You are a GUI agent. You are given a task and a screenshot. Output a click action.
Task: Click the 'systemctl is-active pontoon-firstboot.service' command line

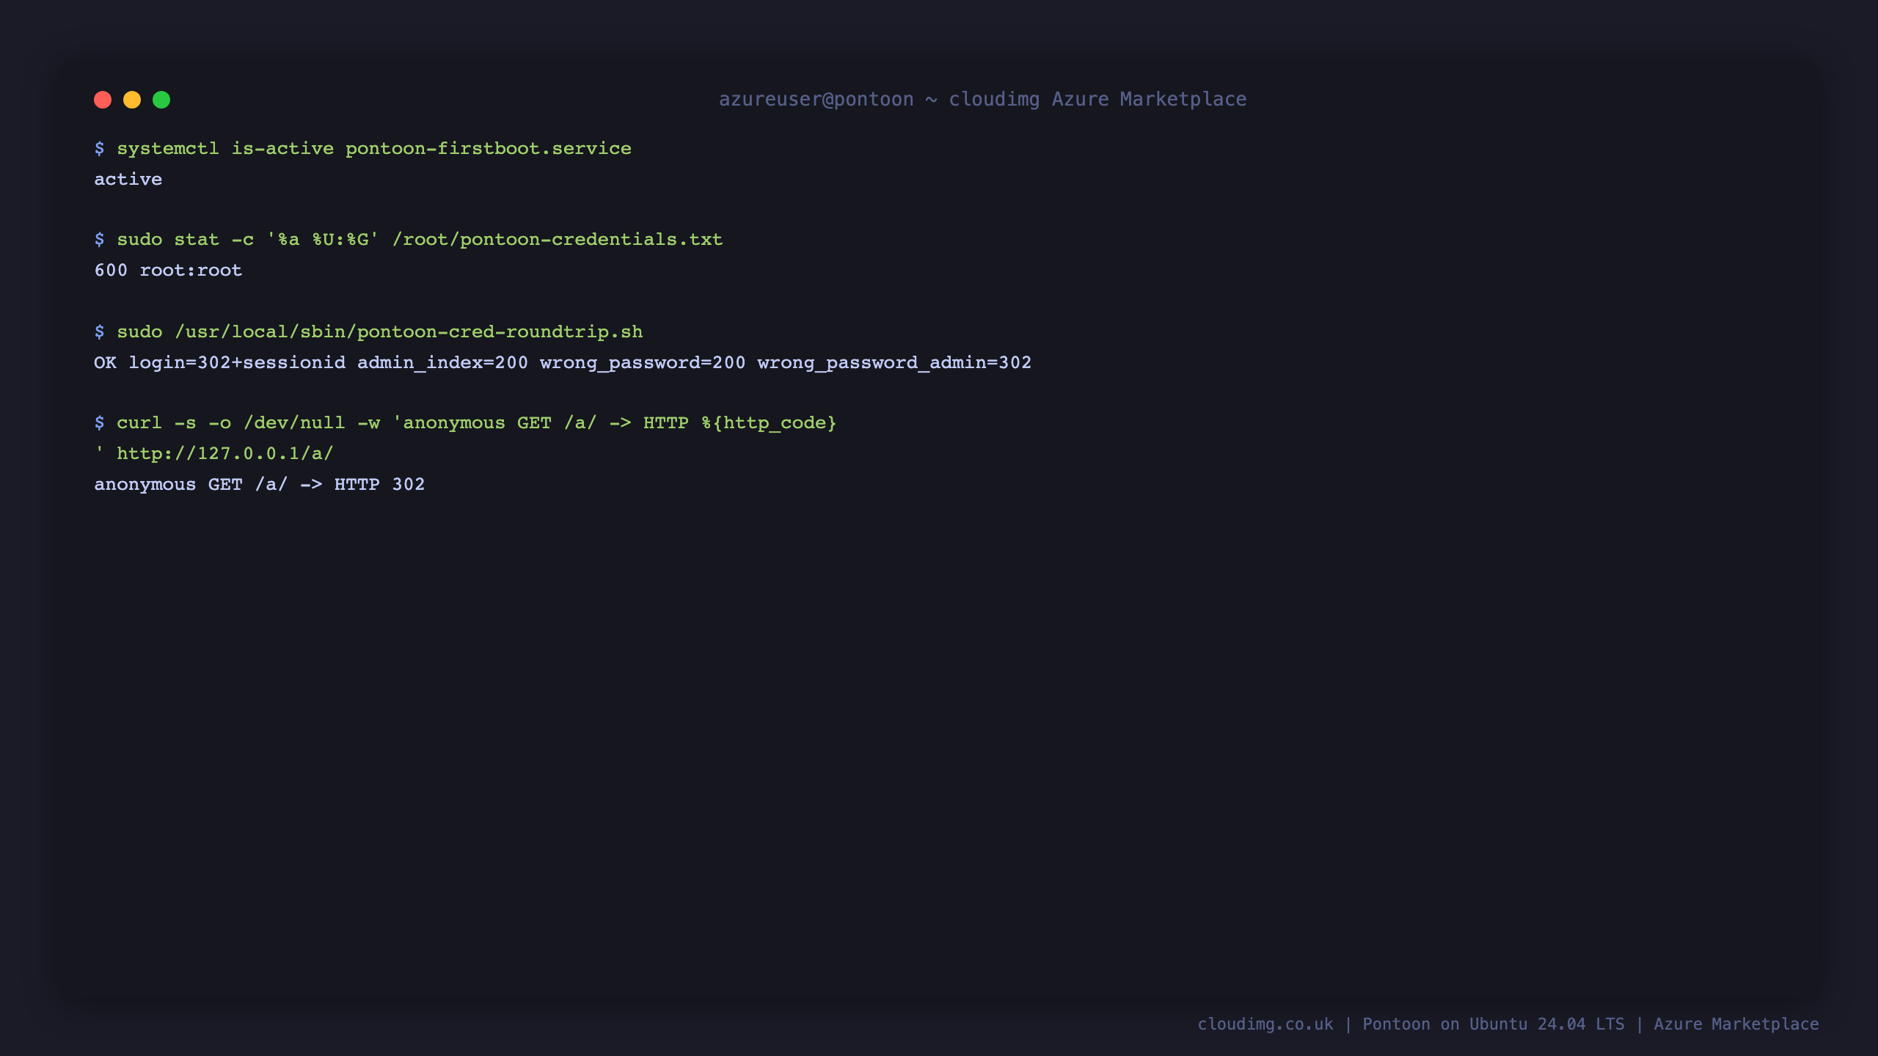[363, 148]
